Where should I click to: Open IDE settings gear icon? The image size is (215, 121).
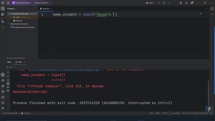pyautogui.click(x=192, y=3)
